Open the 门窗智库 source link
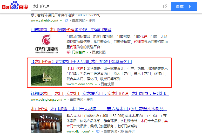 79,52
